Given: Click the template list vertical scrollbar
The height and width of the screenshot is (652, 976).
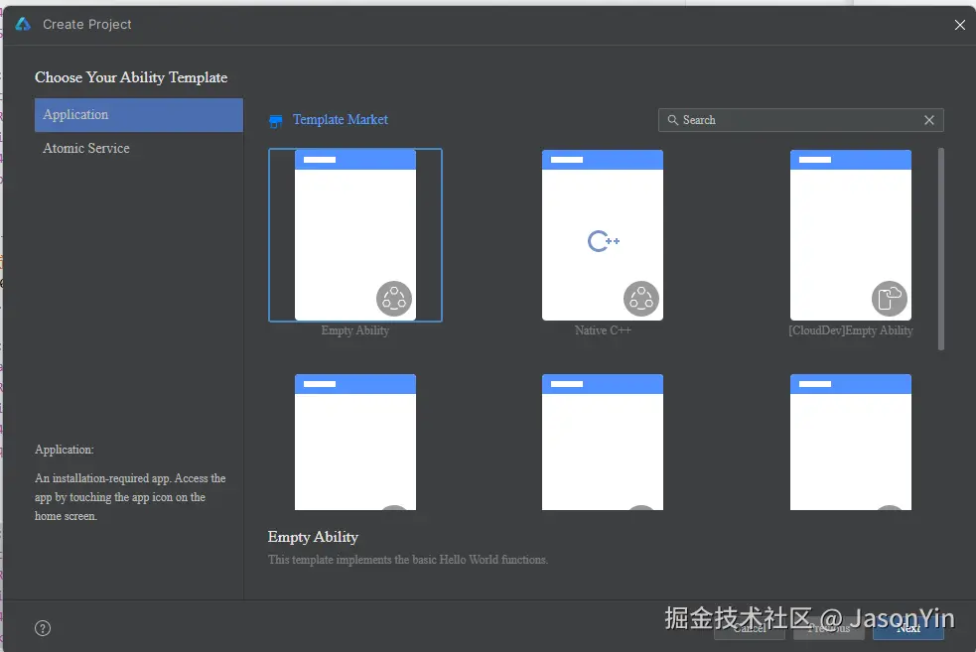Looking at the screenshot, I should click(x=940, y=249).
